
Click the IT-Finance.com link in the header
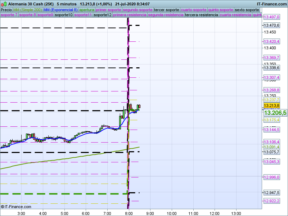[271, 4]
